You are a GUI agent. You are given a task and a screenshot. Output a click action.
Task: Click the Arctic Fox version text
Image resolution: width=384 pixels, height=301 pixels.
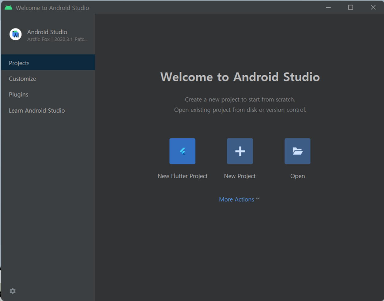coord(57,39)
